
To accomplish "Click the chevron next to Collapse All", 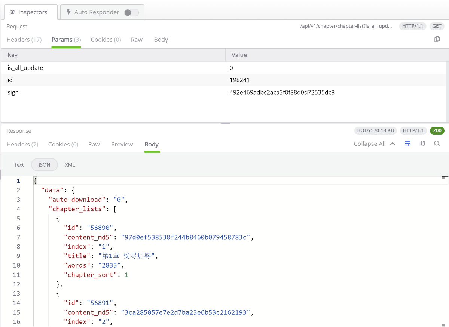I will click(x=393, y=144).
